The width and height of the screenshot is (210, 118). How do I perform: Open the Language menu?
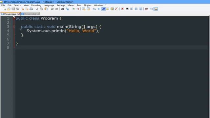(49, 5)
